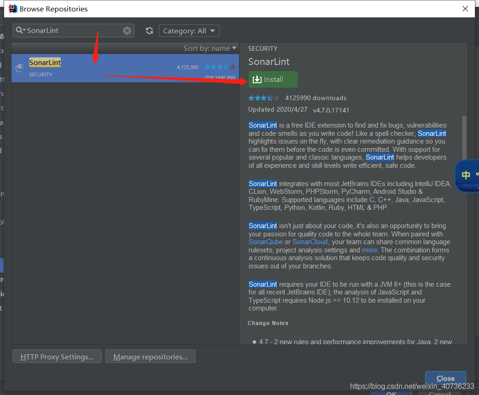Click version text v4.7.0.17141
Viewport: 479px width, 395px height.
pos(331,110)
